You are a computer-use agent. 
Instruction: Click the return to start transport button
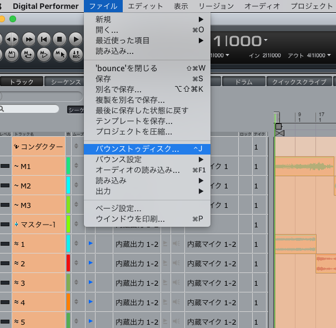[44, 39]
